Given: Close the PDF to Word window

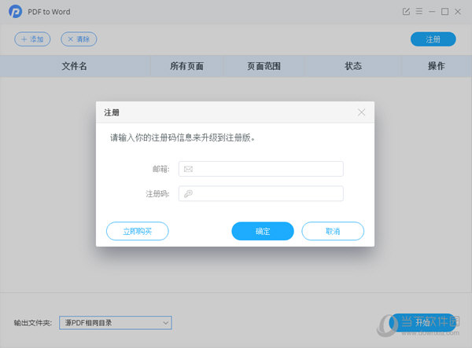Looking at the screenshot, I should click(458, 12).
